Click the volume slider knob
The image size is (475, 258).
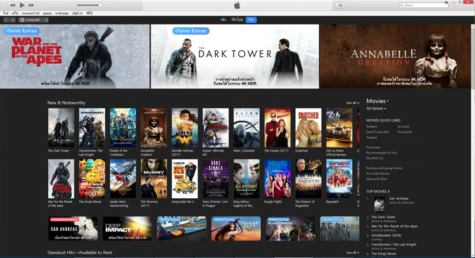pos(100,5)
